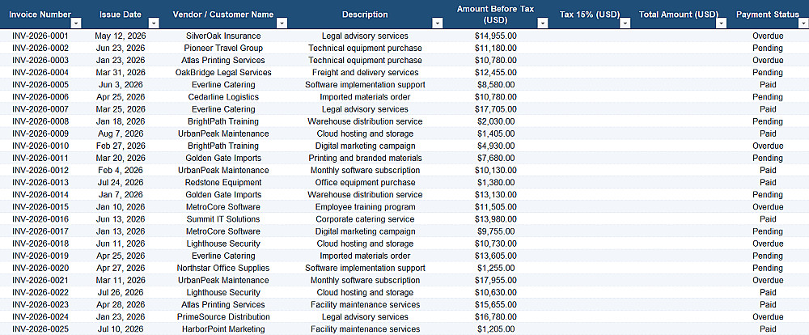Click the empty Tax cell for INV-2026-0001
The width and height of the screenshot is (809, 335).
(590, 36)
